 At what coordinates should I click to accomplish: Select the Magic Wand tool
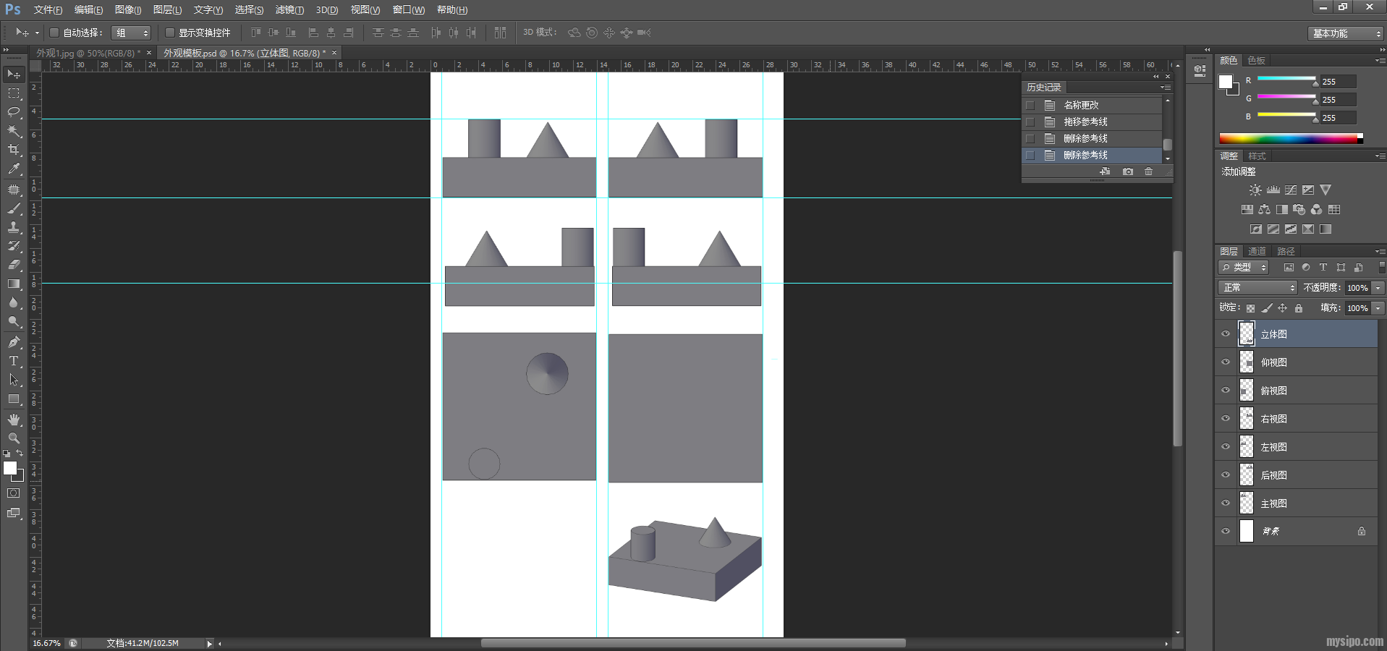pos(14,131)
